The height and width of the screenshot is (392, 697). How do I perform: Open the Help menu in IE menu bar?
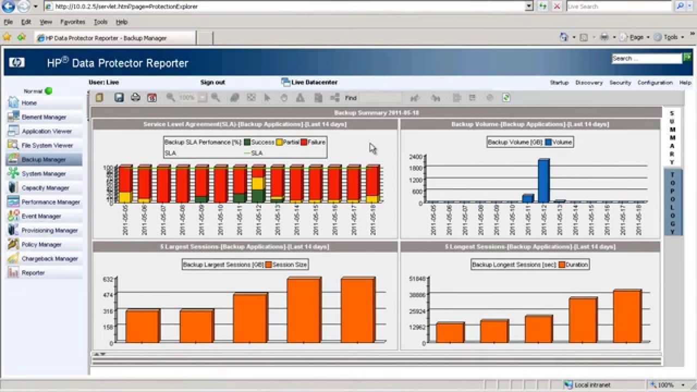click(x=121, y=22)
